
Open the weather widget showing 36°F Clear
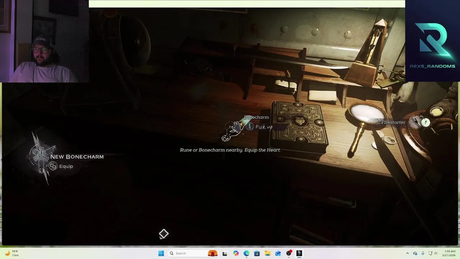[x=11, y=253]
